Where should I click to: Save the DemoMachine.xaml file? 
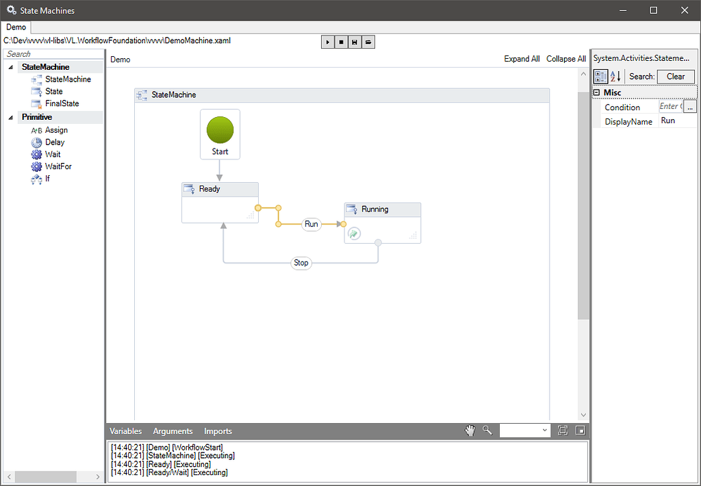(x=354, y=42)
